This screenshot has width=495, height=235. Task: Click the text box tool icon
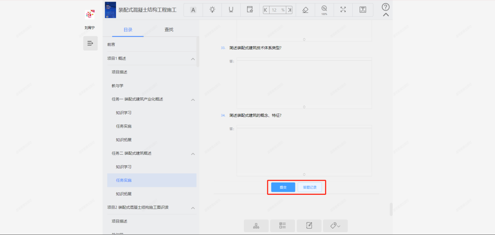tap(363, 10)
